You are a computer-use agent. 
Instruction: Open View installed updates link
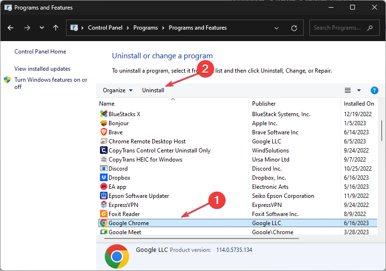click(43, 69)
